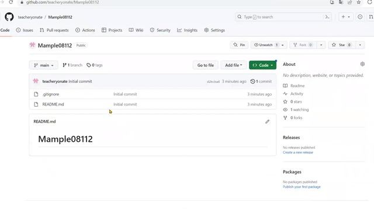Click the translate icon in the address bar
The width and height of the screenshot is (374, 210).
pos(341,2)
